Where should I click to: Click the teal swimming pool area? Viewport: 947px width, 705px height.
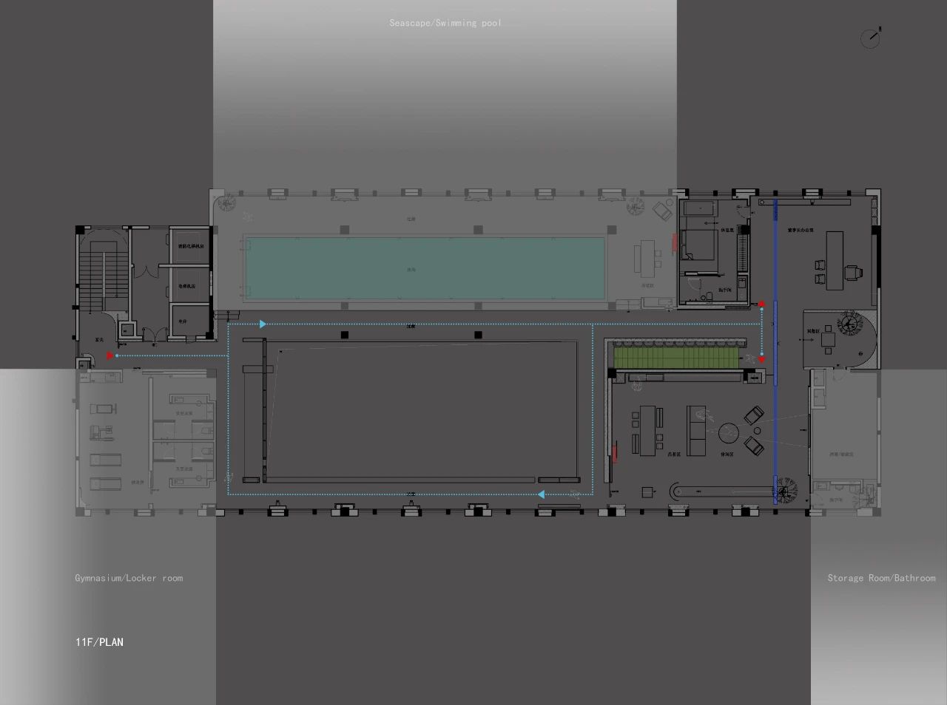pyautogui.click(x=424, y=269)
